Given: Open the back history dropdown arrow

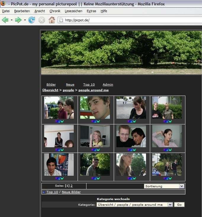Looking at the screenshot, I should 12,20.
